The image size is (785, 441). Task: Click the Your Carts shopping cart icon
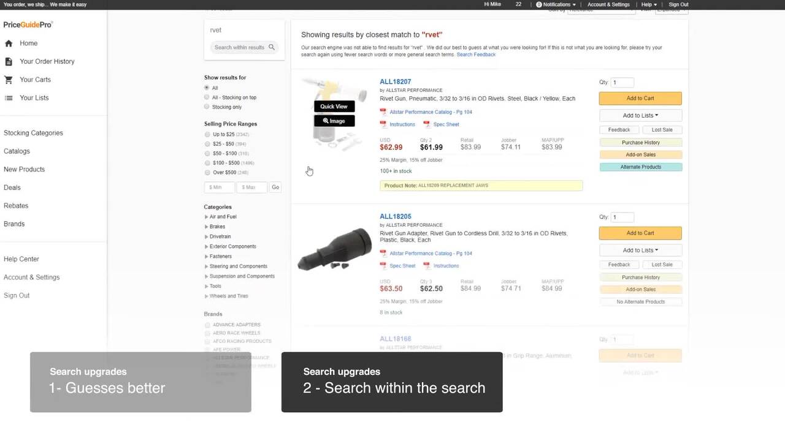9,80
